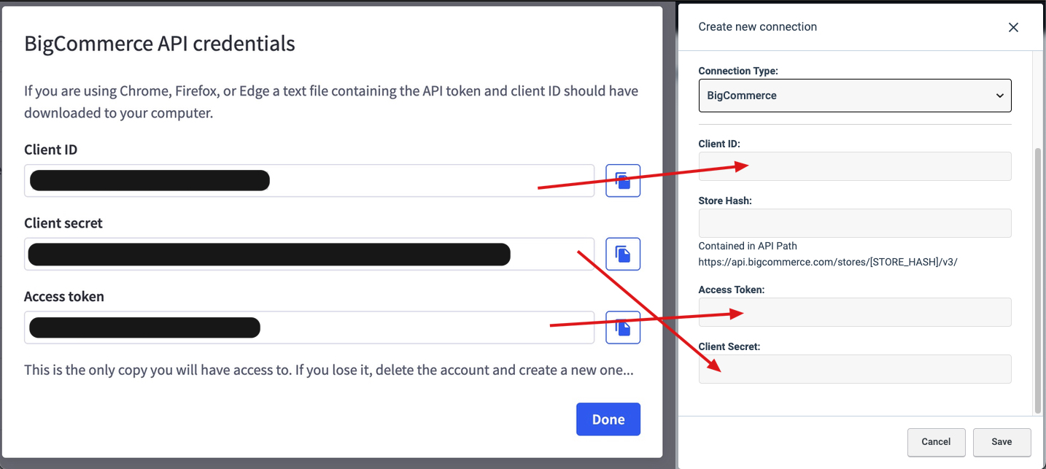1046x469 pixels.
Task: Click the 'BigCommerce API credentials' heading
Action: pyautogui.click(x=160, y=44)
